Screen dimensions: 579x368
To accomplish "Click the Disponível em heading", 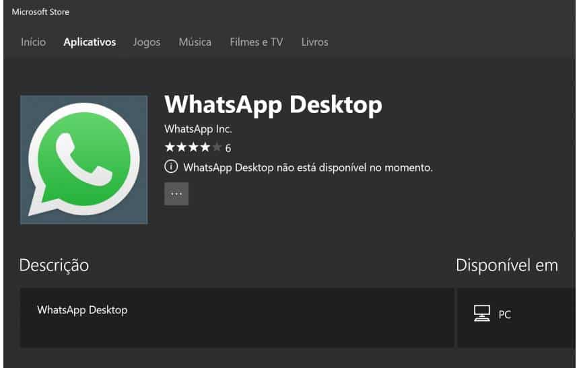I will pyautogui.click(x=506, y=265).
